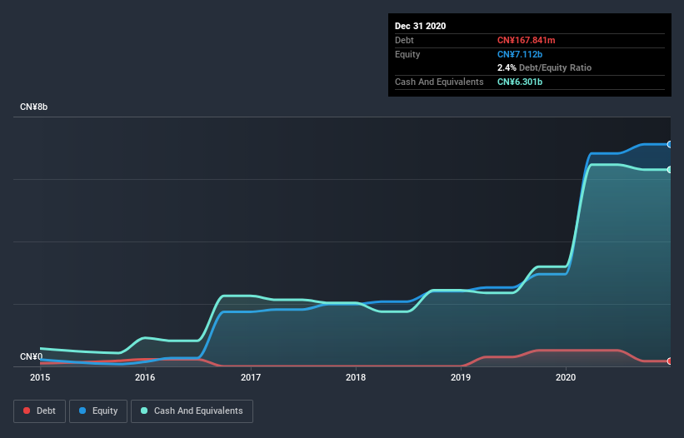
Task: Toggle the Debt legend button
Action: click(x=40, y=411)
